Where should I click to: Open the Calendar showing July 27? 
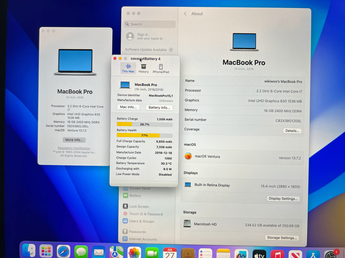170,252
